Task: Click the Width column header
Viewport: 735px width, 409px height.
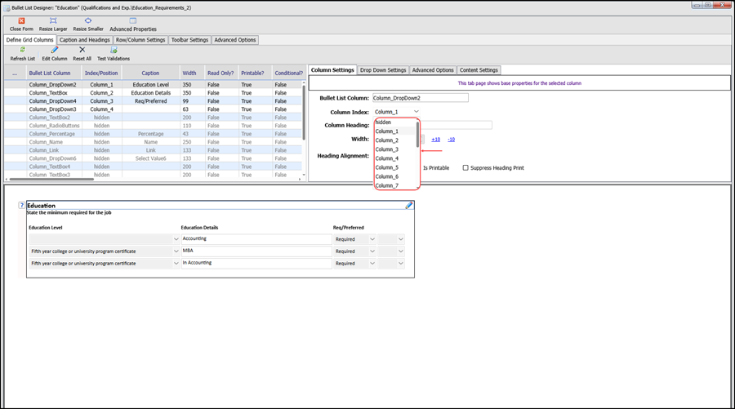Action: [x=192, y=73]
